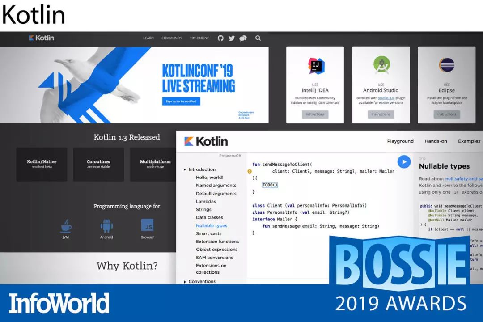Click the JVM coffee cup icon
483x322 pixels.
[66, 226]
